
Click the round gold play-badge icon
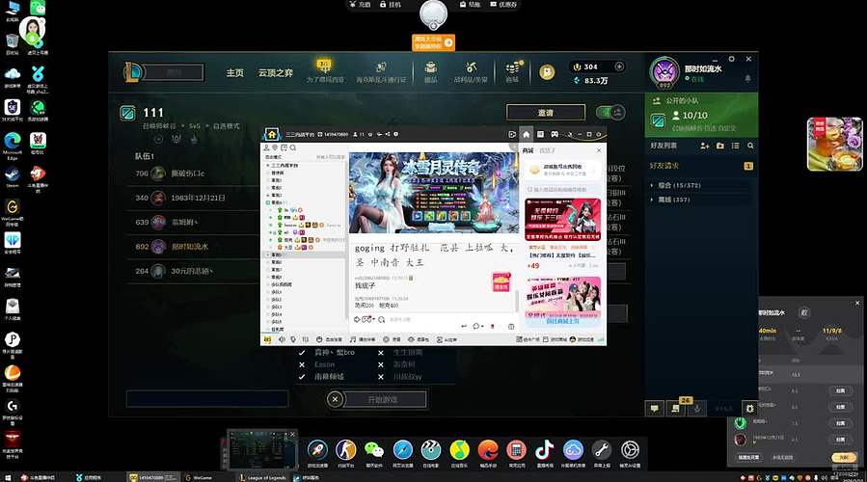coord(547,72)
